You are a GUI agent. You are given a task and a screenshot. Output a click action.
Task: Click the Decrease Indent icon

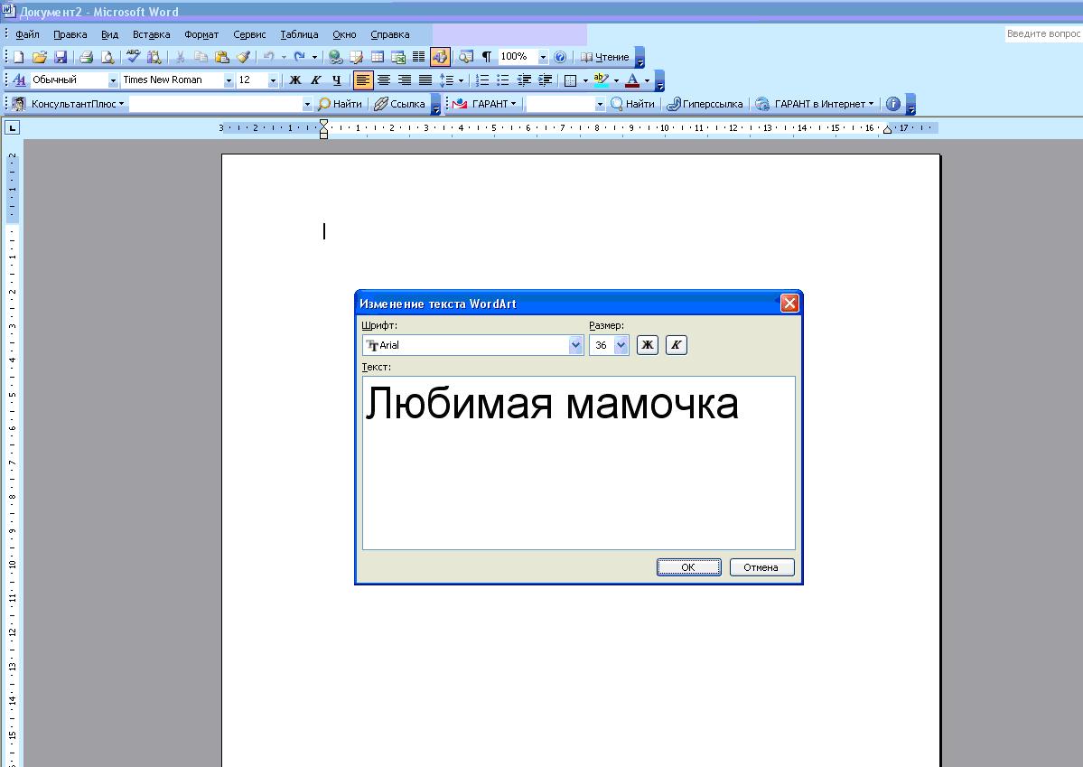pos(524,80)
